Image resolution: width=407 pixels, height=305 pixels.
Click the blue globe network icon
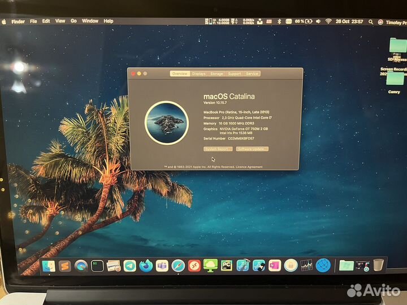tap(323, 265)
